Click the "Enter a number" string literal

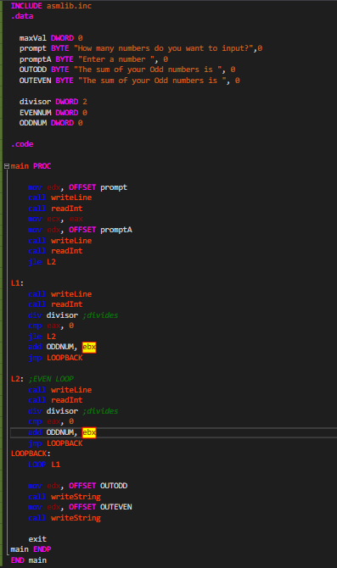pyautogui.click(x=116, y=59)
